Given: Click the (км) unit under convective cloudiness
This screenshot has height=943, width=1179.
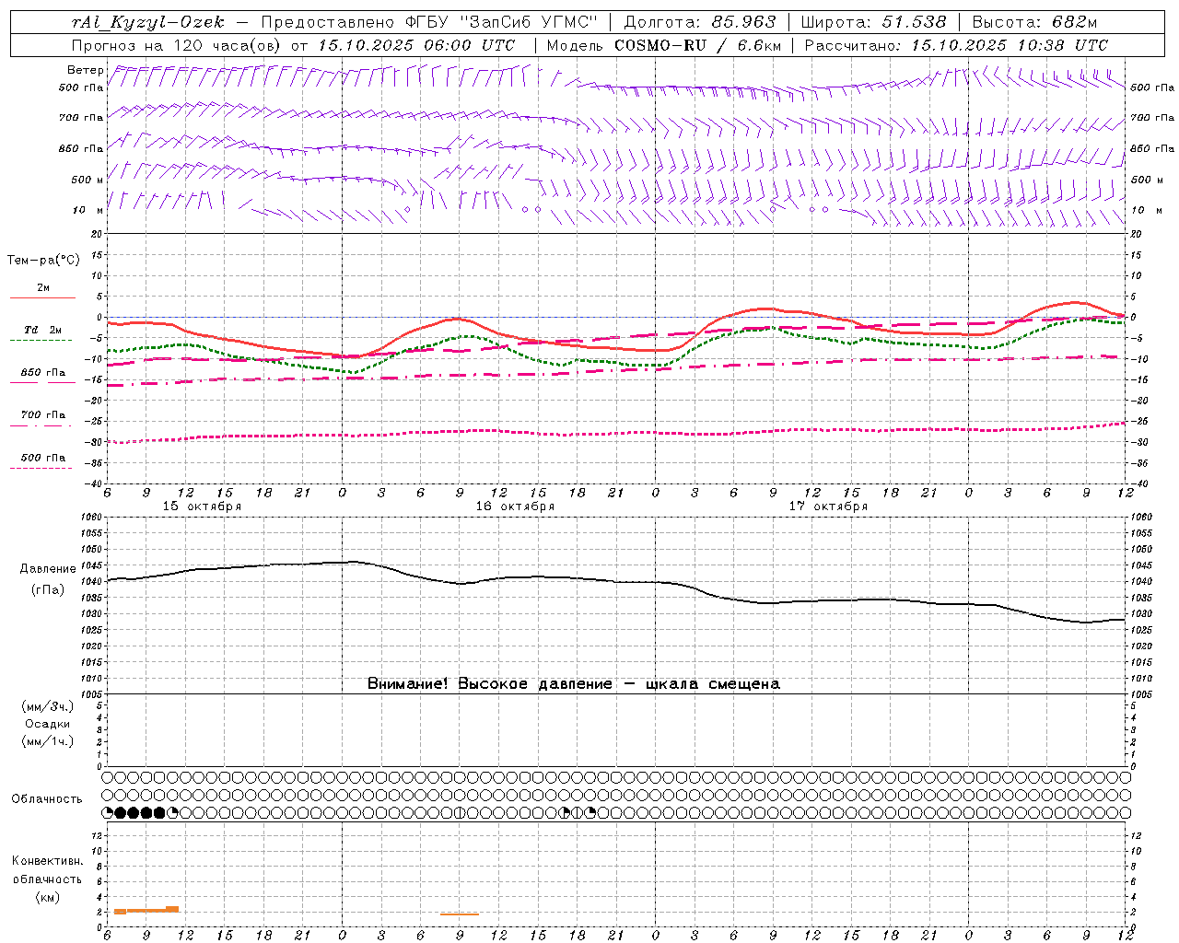Looking at the screenshot, I should pyautogui.click(x=47, y=897).
